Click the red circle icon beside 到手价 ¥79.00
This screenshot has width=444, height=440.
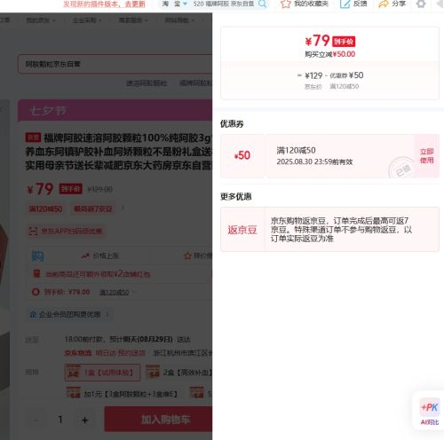click(x=36, y=292)
